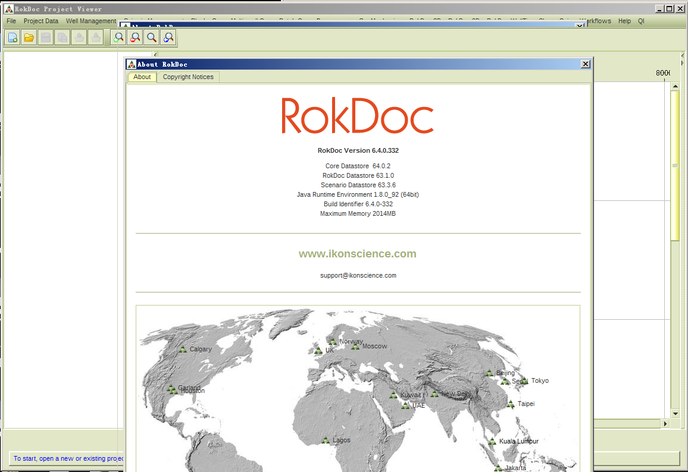Click the support@ikonscience.com email address
This screenshot has height=472, width=688.
tap(358, 276)
